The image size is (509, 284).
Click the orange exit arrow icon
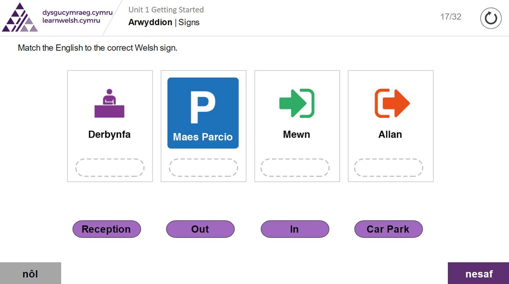[x=392, y=103]
